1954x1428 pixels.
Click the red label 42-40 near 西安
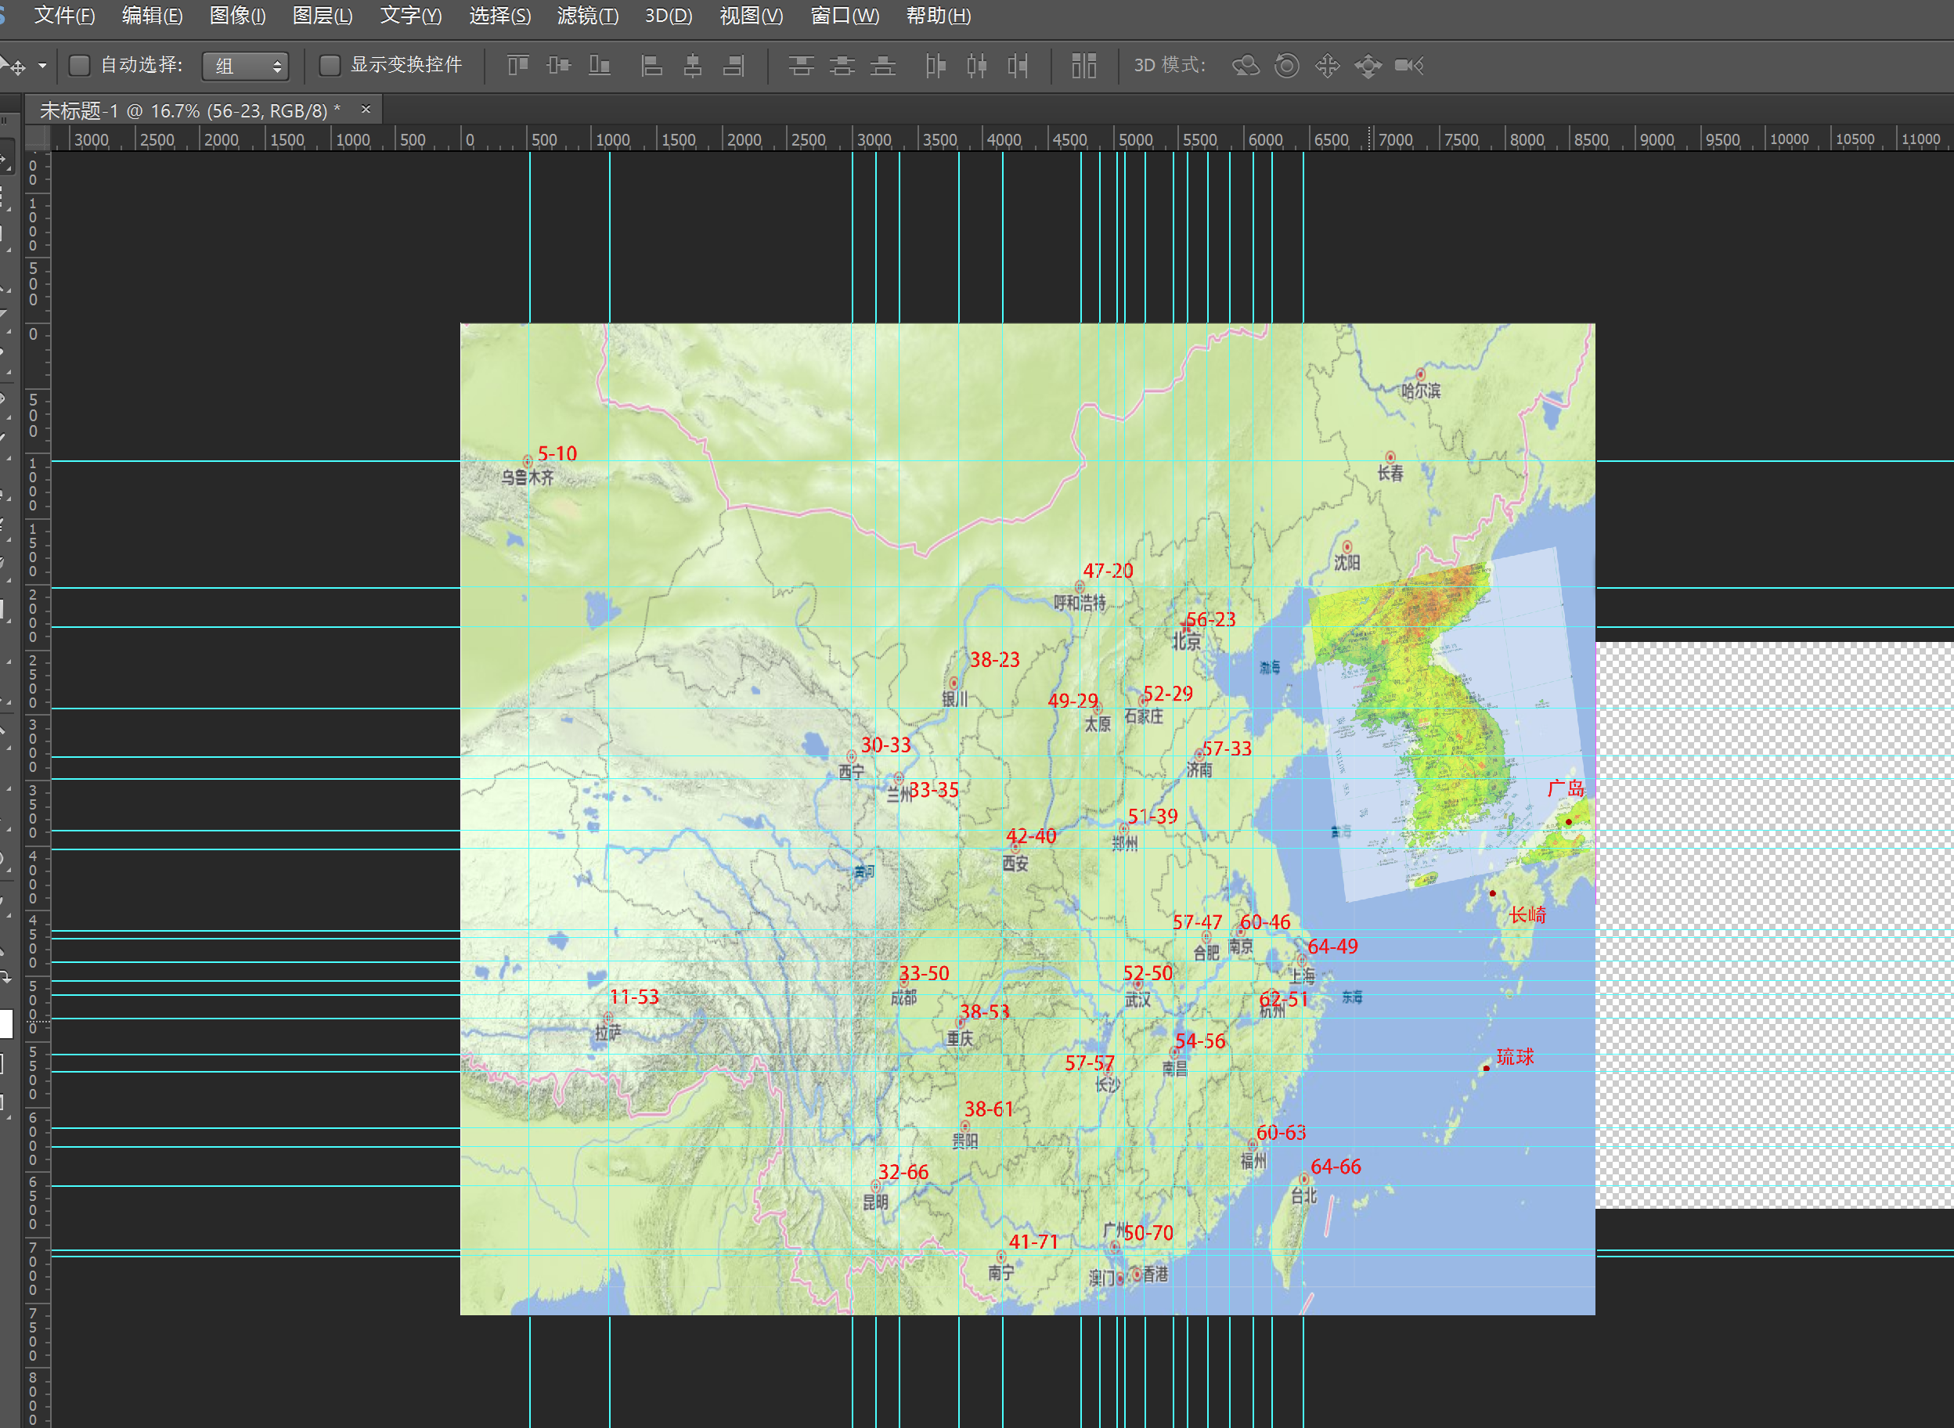1031,837
